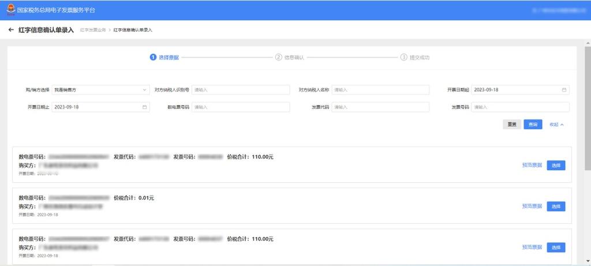This screenshot has width=591, height=266.
Task: Open calendar icon in 开票日期起 field
Action: (x=564, y=89)
